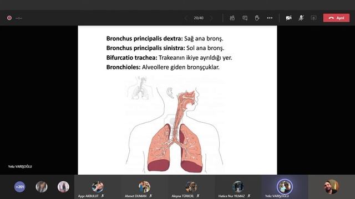This screenshot has height=199, width=355.
Task: Select Hatice Nur YILMAZ participant tile
Action: [238, 187]
